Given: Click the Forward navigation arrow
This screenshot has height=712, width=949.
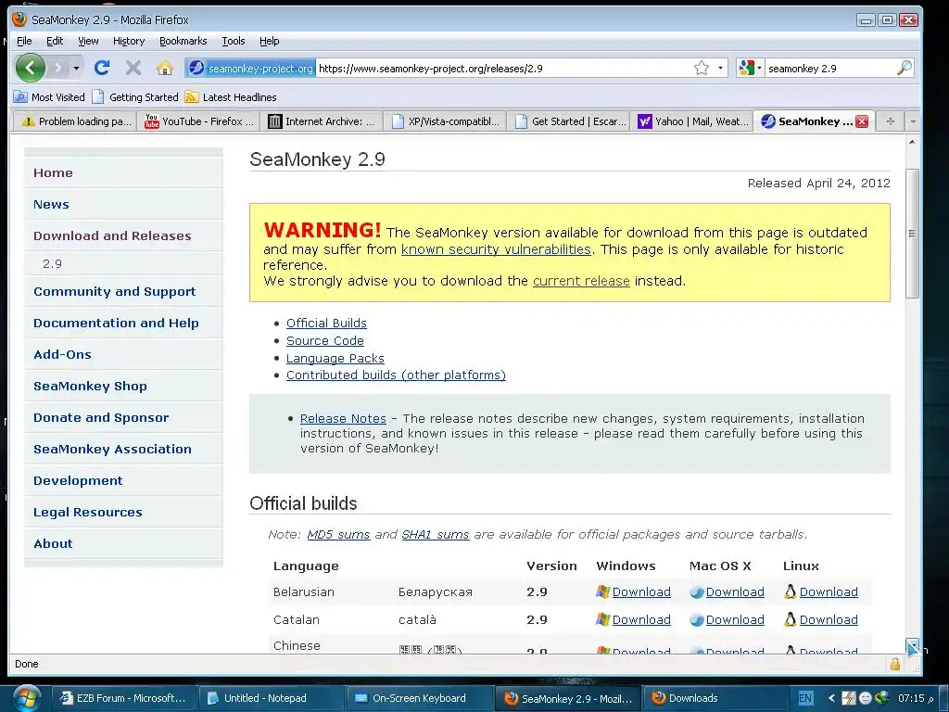Looking at the screenshot, I should 58,68.
